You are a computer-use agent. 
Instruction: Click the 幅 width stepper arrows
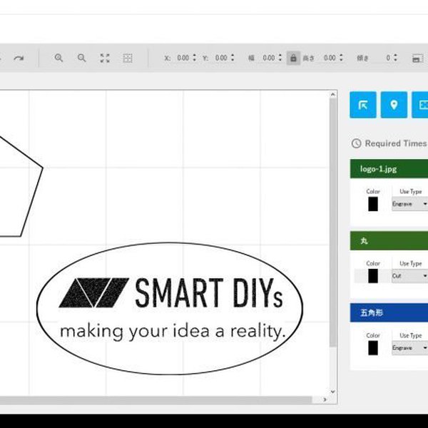click(279, 58)
